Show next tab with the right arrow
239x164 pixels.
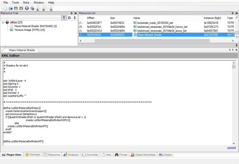pyautogui.click(x=233, y=50)
